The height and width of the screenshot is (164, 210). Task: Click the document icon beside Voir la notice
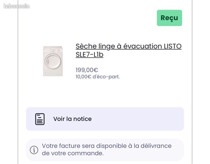tap(40, 119)
